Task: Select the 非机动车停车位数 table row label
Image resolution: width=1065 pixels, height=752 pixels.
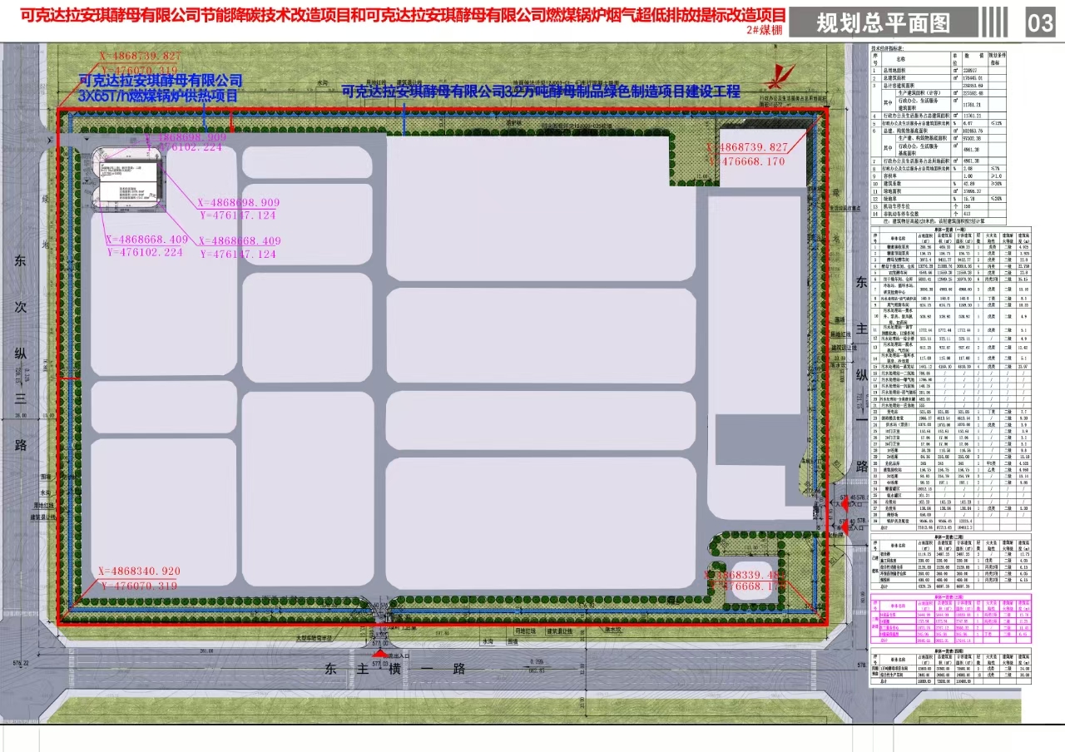Action: pos(901,213)
